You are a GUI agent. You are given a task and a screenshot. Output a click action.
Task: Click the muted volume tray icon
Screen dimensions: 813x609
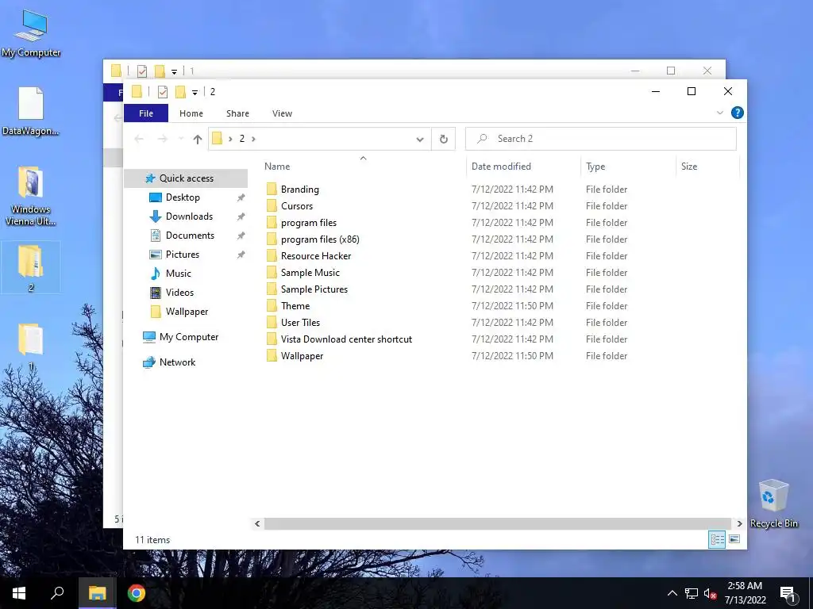(x=710, y=593)
